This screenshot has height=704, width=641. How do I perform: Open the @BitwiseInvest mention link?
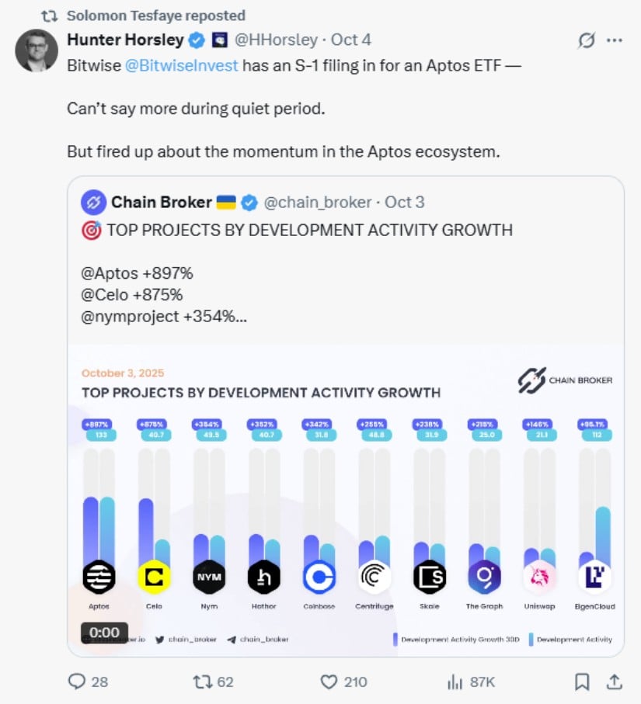[181, 65]
